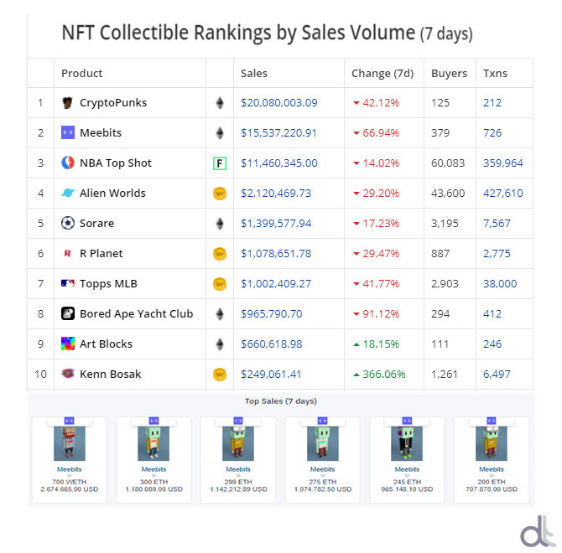This screenshot has height=553, width=562.
Task: Open Kenn Bosak sales $249,061.41
Action: tap(271, 374)
